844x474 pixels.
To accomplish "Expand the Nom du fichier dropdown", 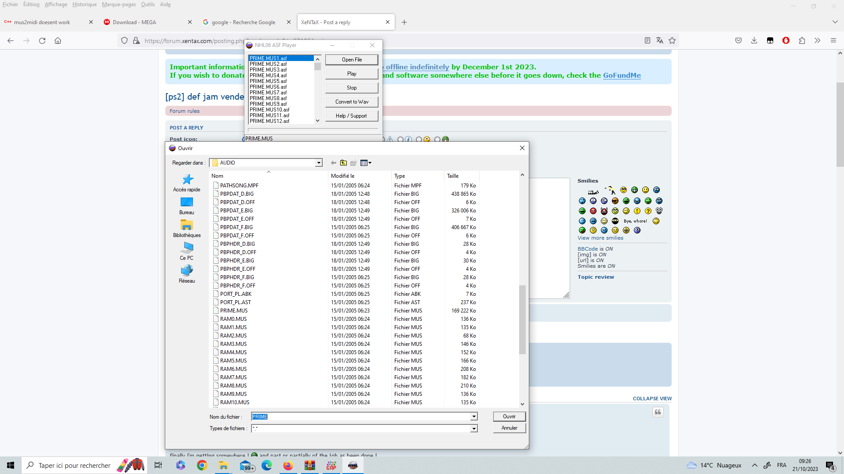I will [x=474, y=417].
